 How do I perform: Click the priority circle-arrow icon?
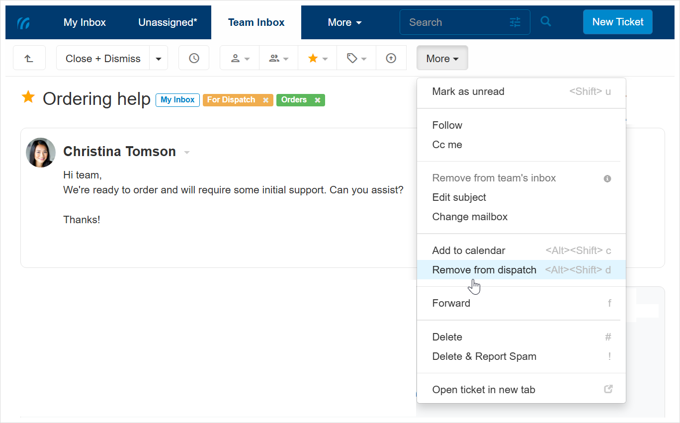click(x=391, y=58)
